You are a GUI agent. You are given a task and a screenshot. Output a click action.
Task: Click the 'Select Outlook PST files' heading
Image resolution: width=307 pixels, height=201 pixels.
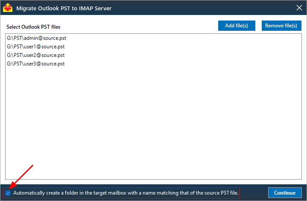click(x=33, y=27)
